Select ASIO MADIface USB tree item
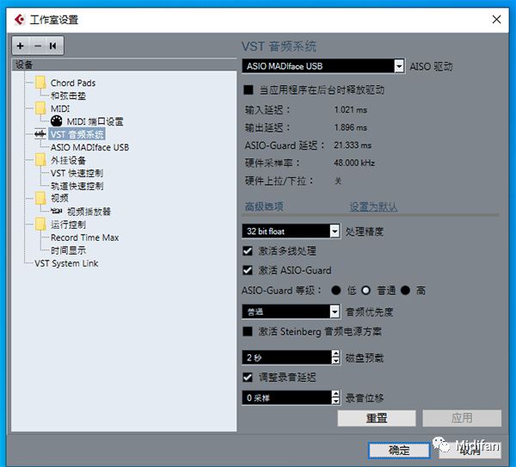516x467 pixels. click(x=89, y=147)
